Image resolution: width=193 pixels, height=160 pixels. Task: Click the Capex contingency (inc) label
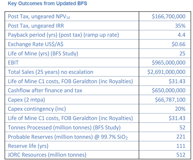(x=37, y=109)
